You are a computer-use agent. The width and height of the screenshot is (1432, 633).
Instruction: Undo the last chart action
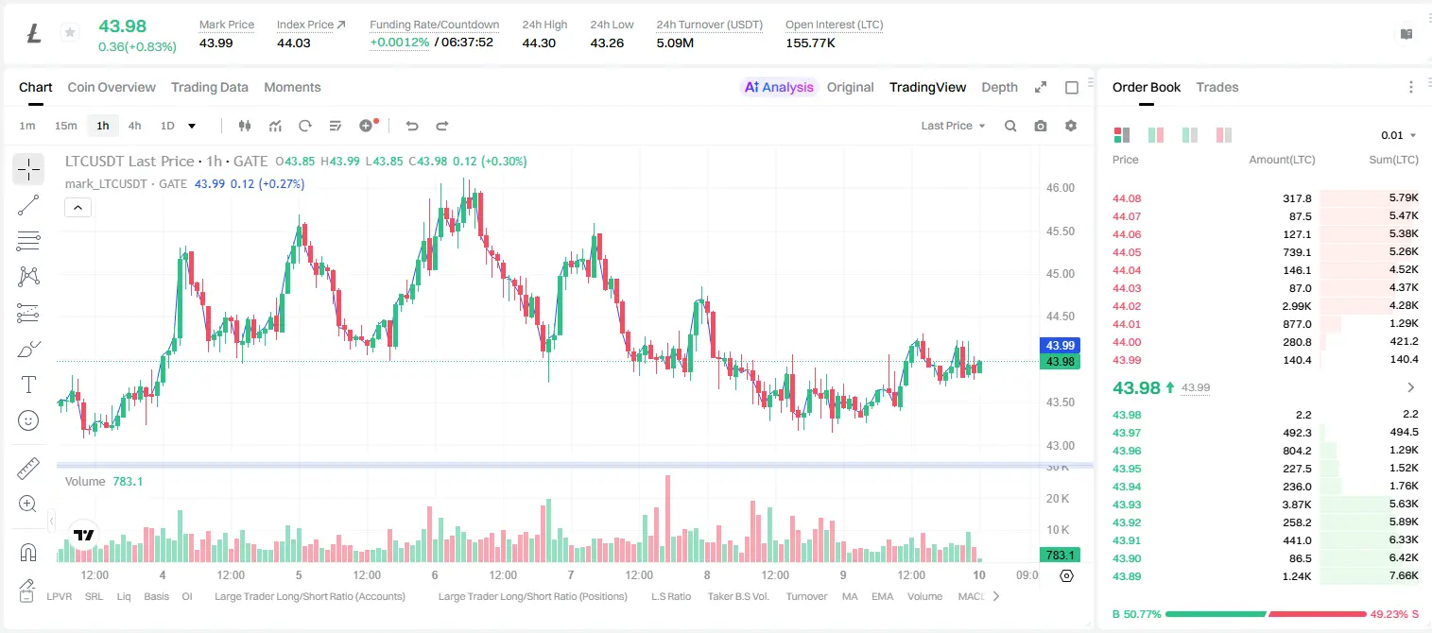[x=411, y=126]
